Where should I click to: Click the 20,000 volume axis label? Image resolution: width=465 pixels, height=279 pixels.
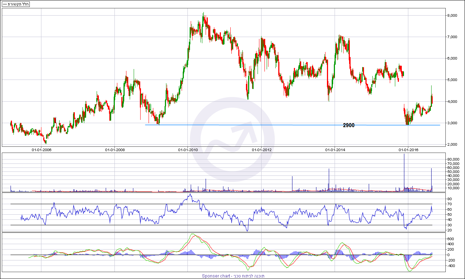point(454,184)
